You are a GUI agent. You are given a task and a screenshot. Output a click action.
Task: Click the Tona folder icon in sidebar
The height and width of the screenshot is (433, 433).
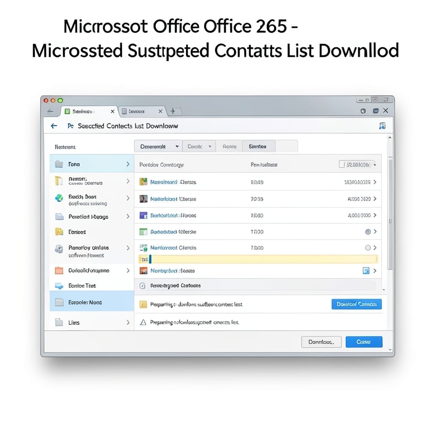point(59,164)
